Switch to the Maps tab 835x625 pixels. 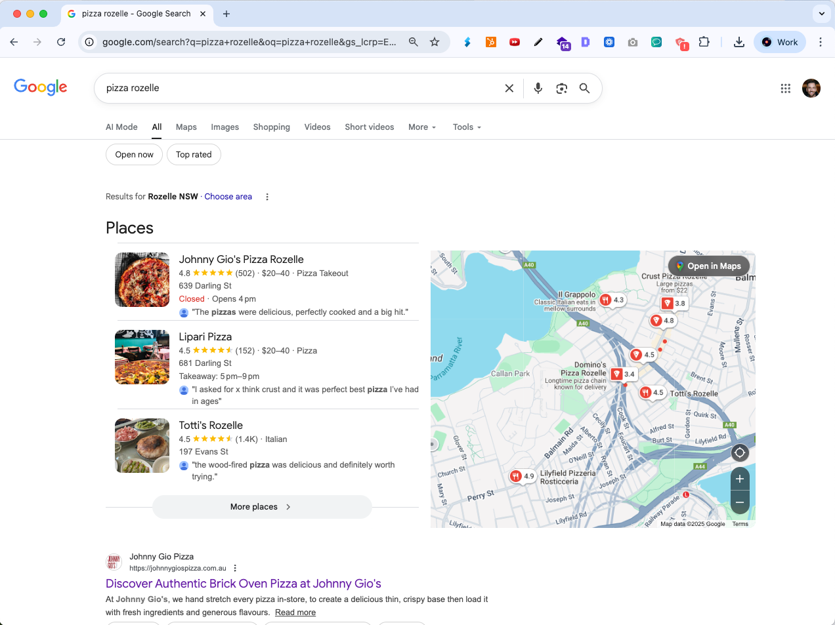[x=186, y=127]
